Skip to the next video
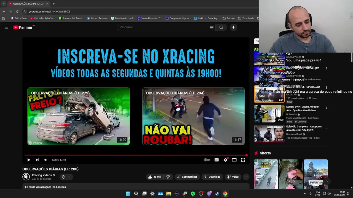 coord(38,160)
